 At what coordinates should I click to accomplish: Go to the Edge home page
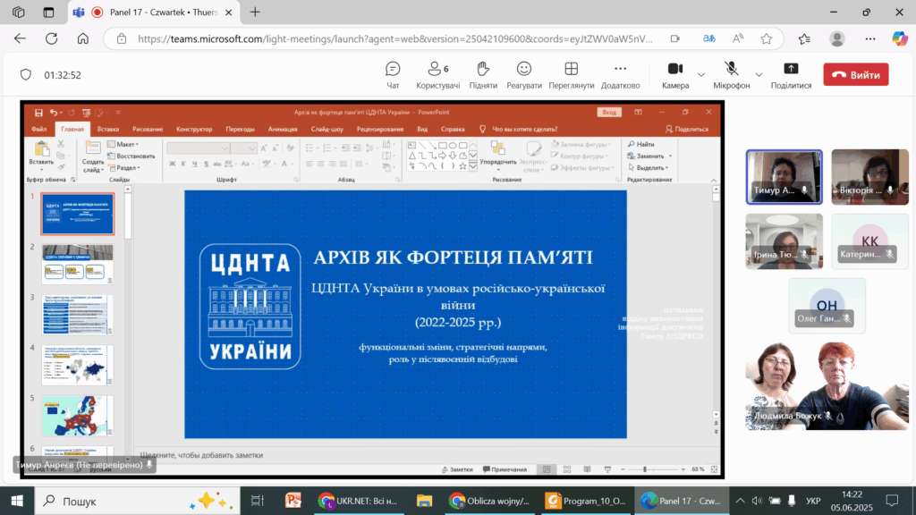coord(83,38)
